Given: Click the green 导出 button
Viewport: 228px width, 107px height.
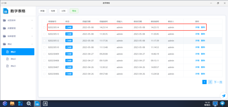Looking at the screenshot, I should (74, 11).
